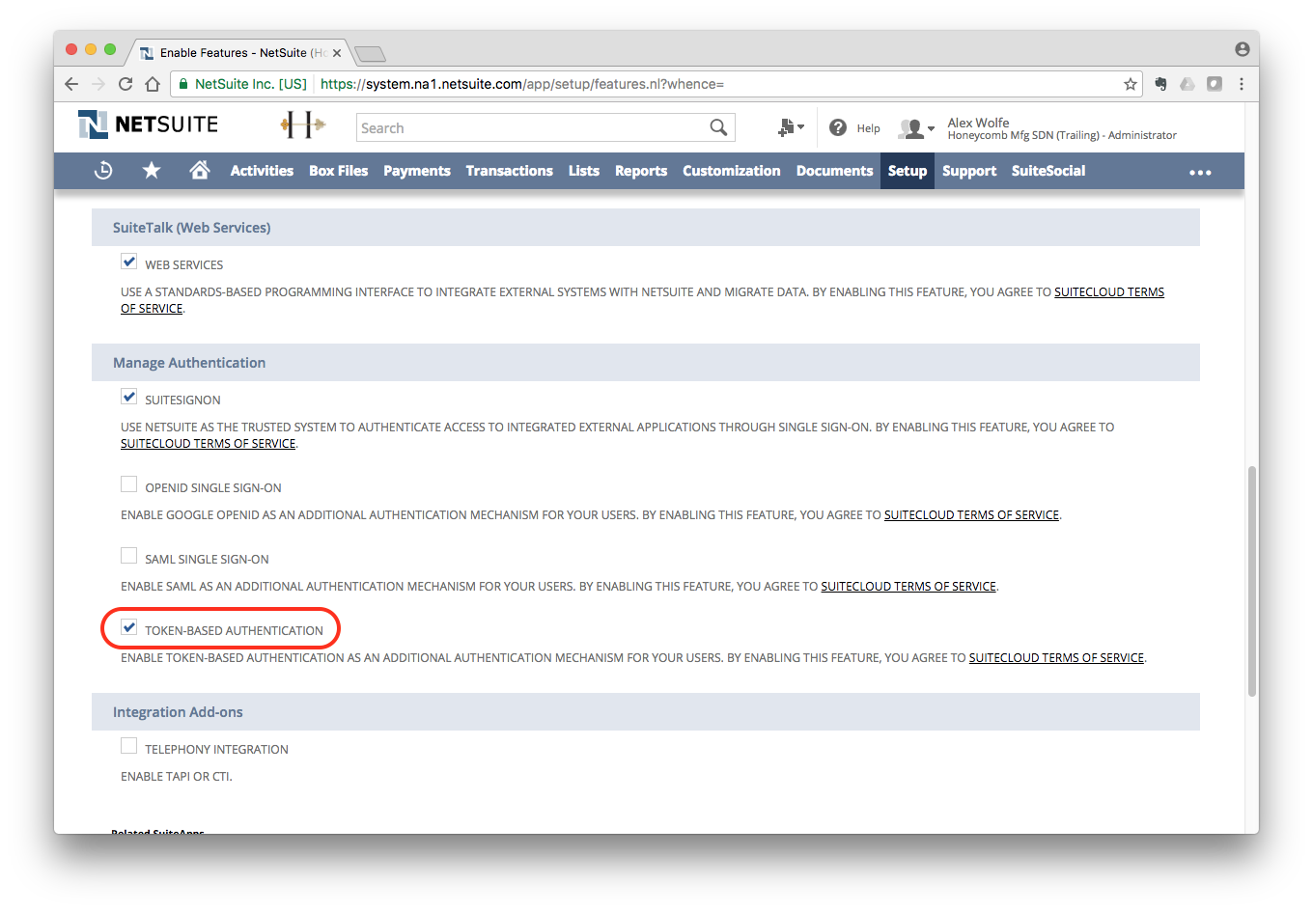Open Chrome's three-dot menu
The height and width of the screenshot is (911, 1313).
coord(1242,84)
